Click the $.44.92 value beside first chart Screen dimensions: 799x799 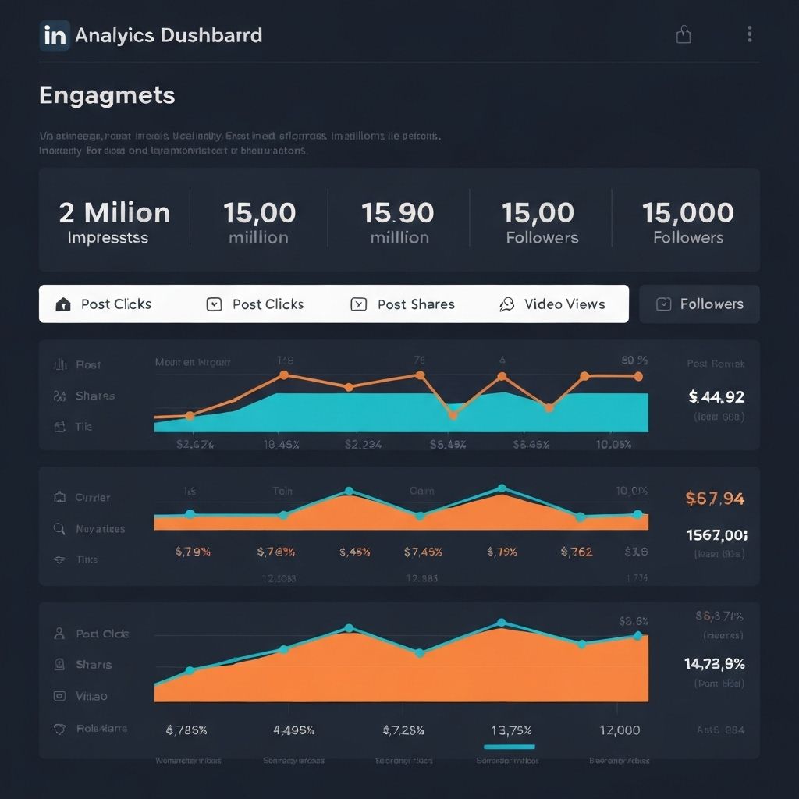point(716,397)
